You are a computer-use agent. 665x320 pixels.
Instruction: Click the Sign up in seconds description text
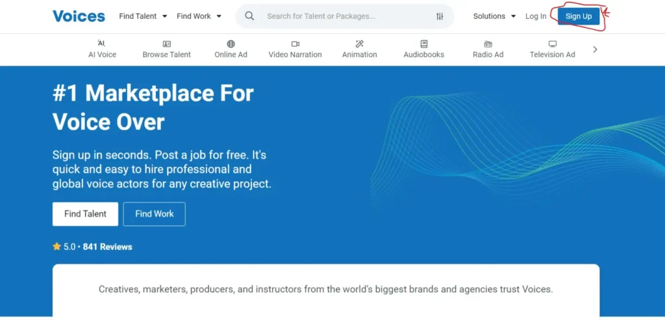162,169
